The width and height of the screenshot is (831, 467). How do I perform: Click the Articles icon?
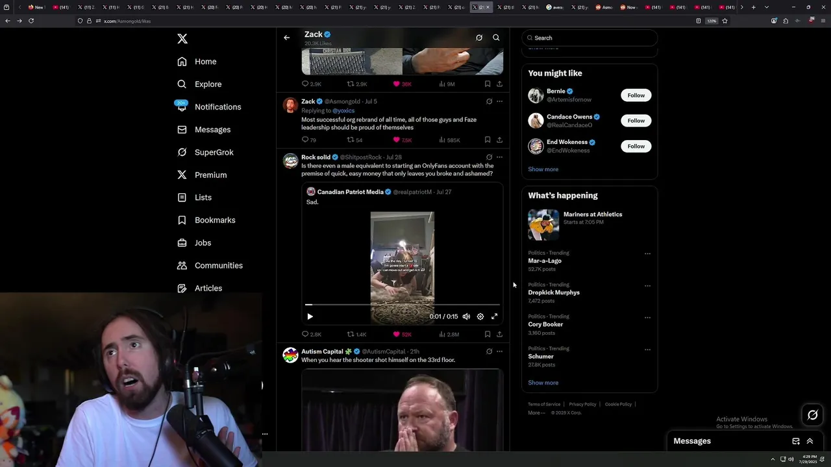(182, 288)
